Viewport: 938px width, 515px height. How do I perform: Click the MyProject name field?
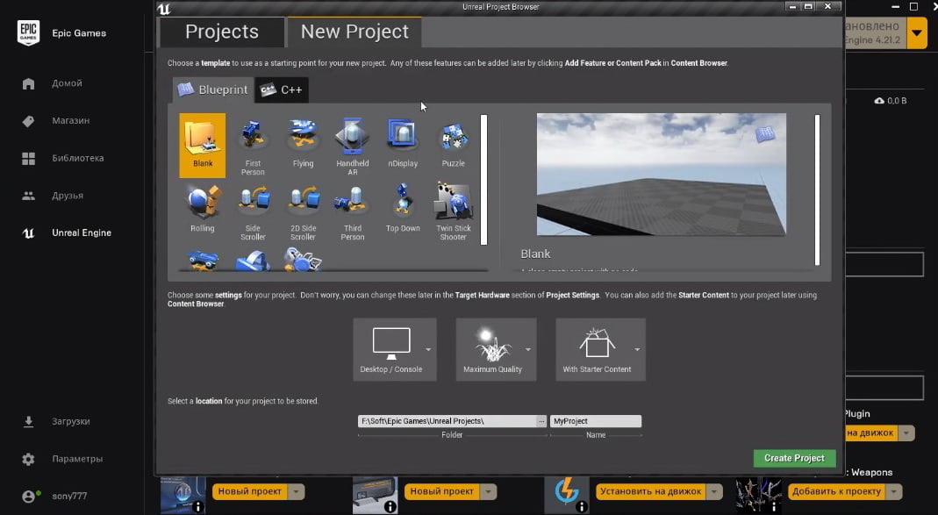tap(595, 421)
